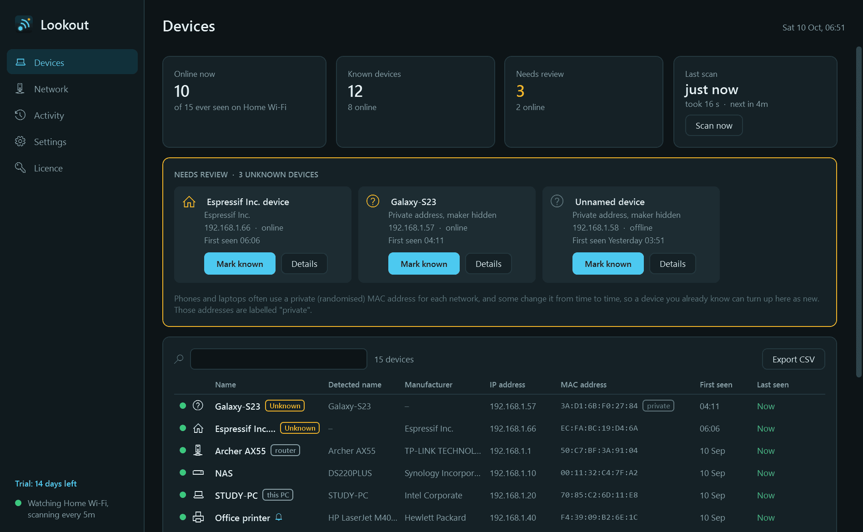Click the router icon in Archer AX55 row
Viewport: 863px width, 532px height.
point(198,450)
